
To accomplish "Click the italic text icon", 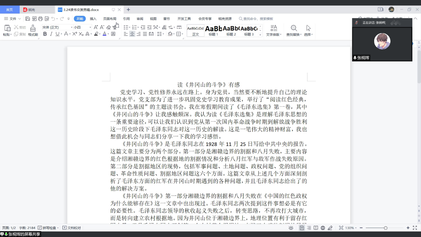I will (x=51, y=34).
